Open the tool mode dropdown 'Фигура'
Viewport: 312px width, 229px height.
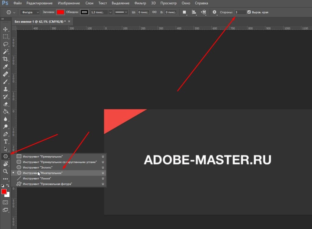(30, 12)
